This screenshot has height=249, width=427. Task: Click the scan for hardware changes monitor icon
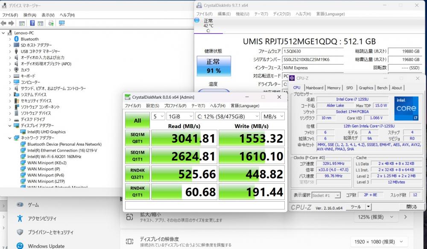[x=61, y=23]
